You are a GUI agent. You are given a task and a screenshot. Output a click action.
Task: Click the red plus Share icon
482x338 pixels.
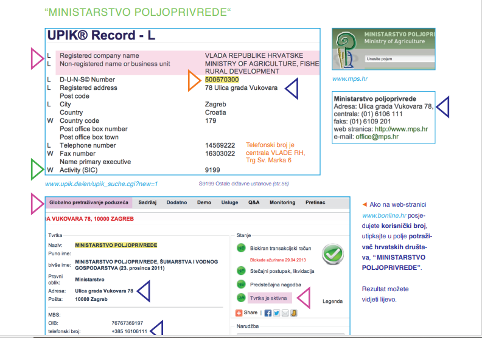tap(239, 313)
